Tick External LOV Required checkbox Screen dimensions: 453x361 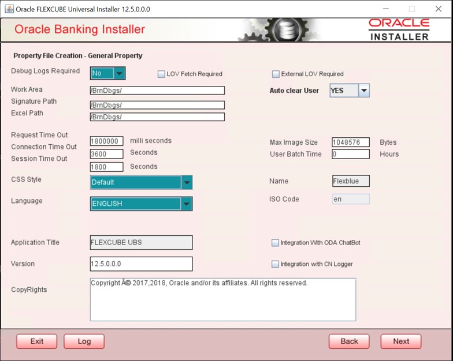click(276, 74)
